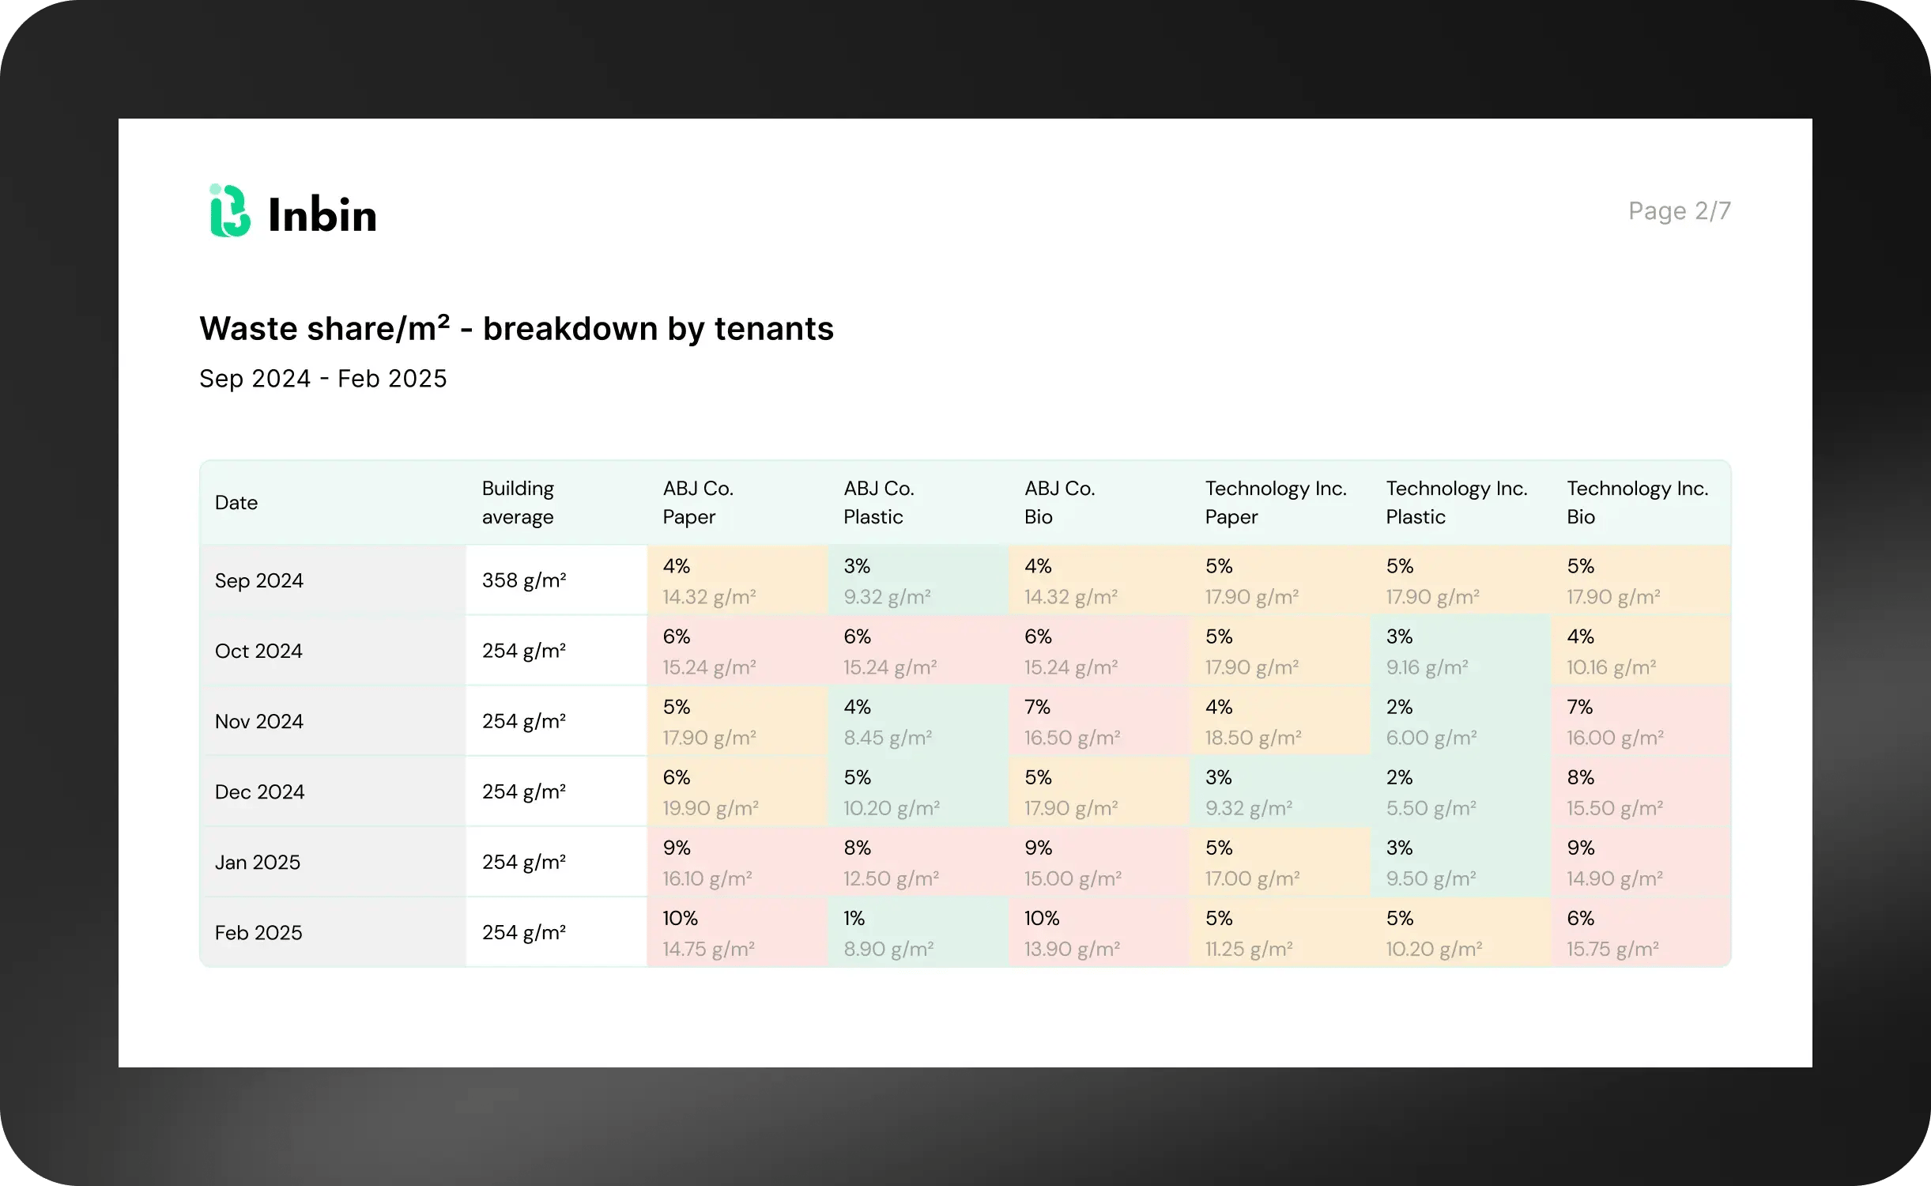Click the Technology Inc. Paper column header
Screen dimensions: 1931x1186
(1275, 503)
